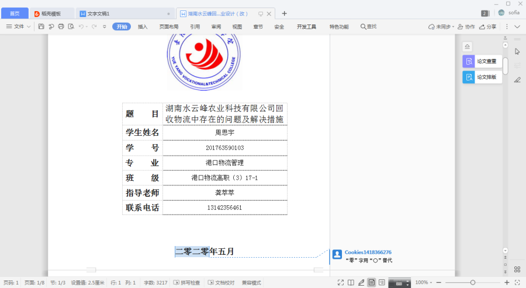Open the 页面布局 ribbon tab
The height and width of the screenshot is (288, 526).
point(169,27)
